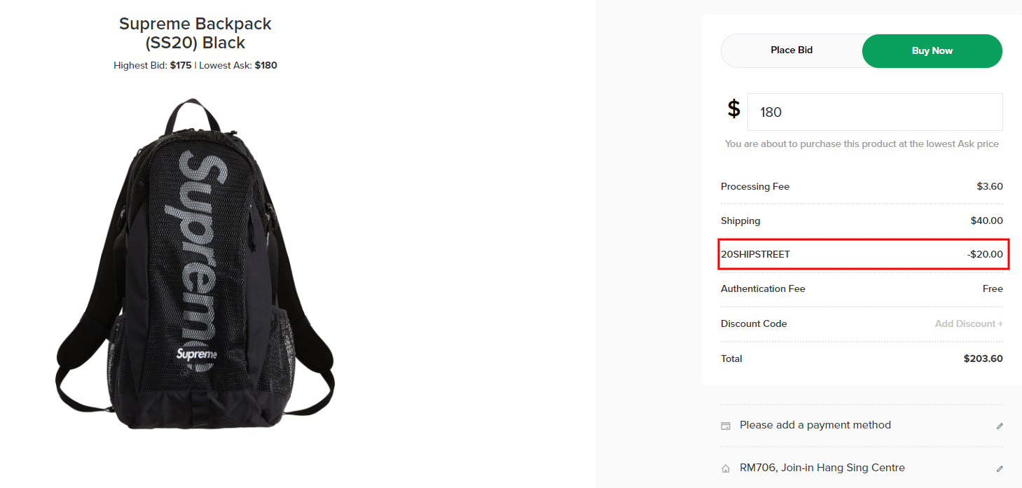Image resolution: width=1022 pixels, height=488 pixels.
Task: Click the large dollar sign symbol
Action: tap(733, 109)
